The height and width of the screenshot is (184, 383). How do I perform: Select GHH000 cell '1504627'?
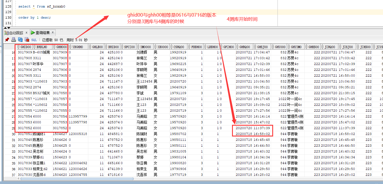tap(60, 134)
